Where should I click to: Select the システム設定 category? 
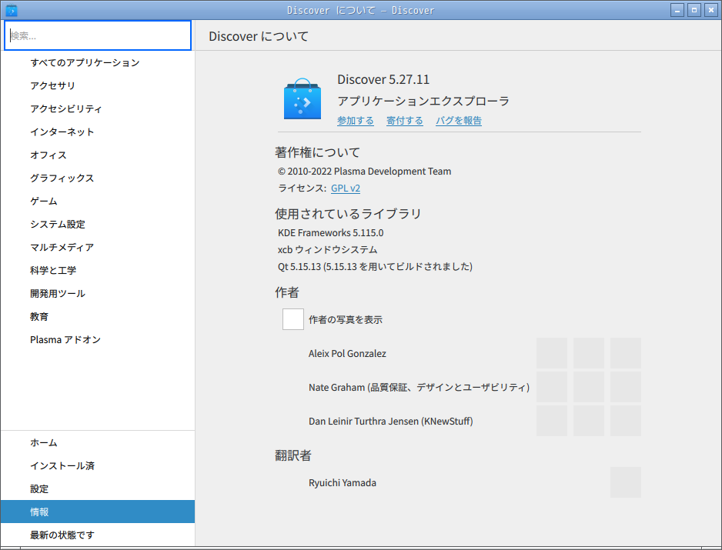point(98,224)
